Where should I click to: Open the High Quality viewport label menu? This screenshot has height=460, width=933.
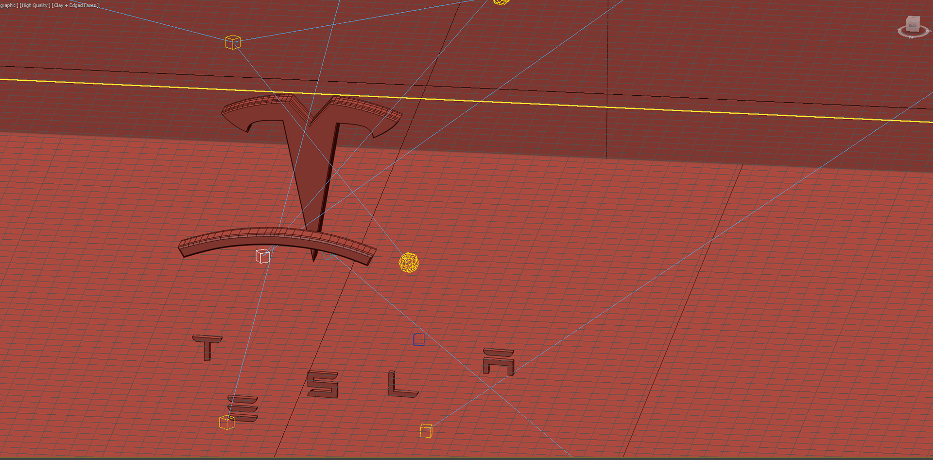[x=35, y=5]
